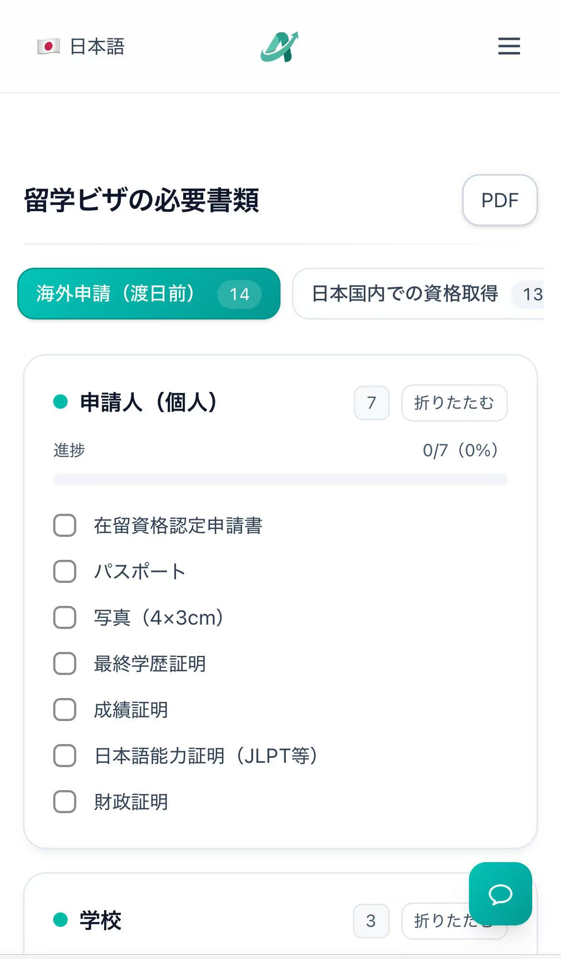This screenshot has height=959, width=561.
Task: Open the hamburger menu icon
Action: [509, 46]
